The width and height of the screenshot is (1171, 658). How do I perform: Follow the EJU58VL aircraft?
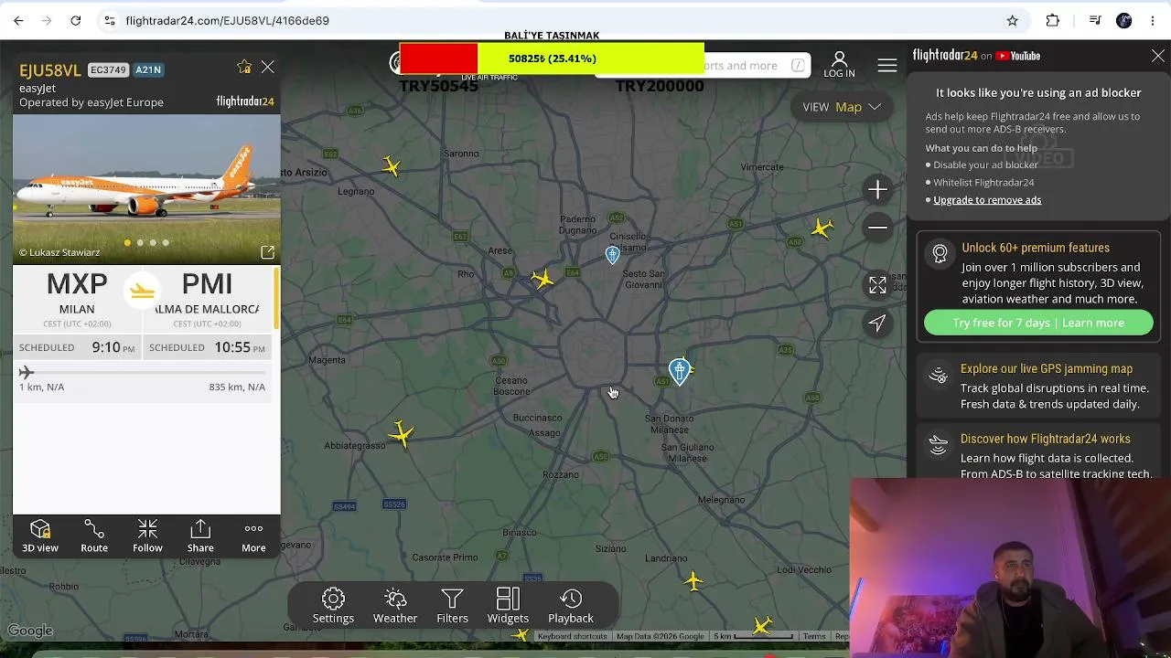147,536
